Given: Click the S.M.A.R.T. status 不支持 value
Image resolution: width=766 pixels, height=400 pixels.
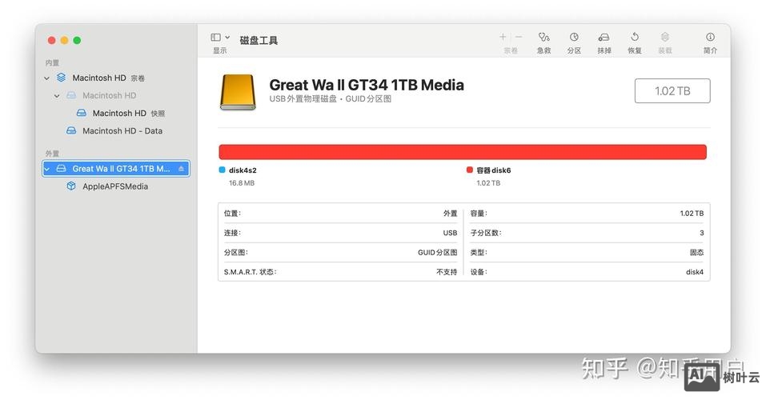Looking at the screenshot, I should click(x=447, y=272).
